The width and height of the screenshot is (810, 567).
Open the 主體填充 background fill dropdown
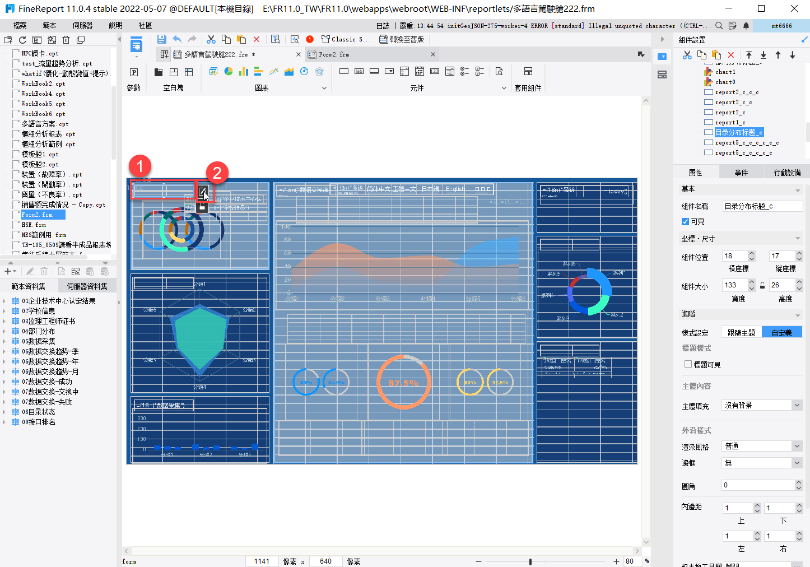coord(797,405)
